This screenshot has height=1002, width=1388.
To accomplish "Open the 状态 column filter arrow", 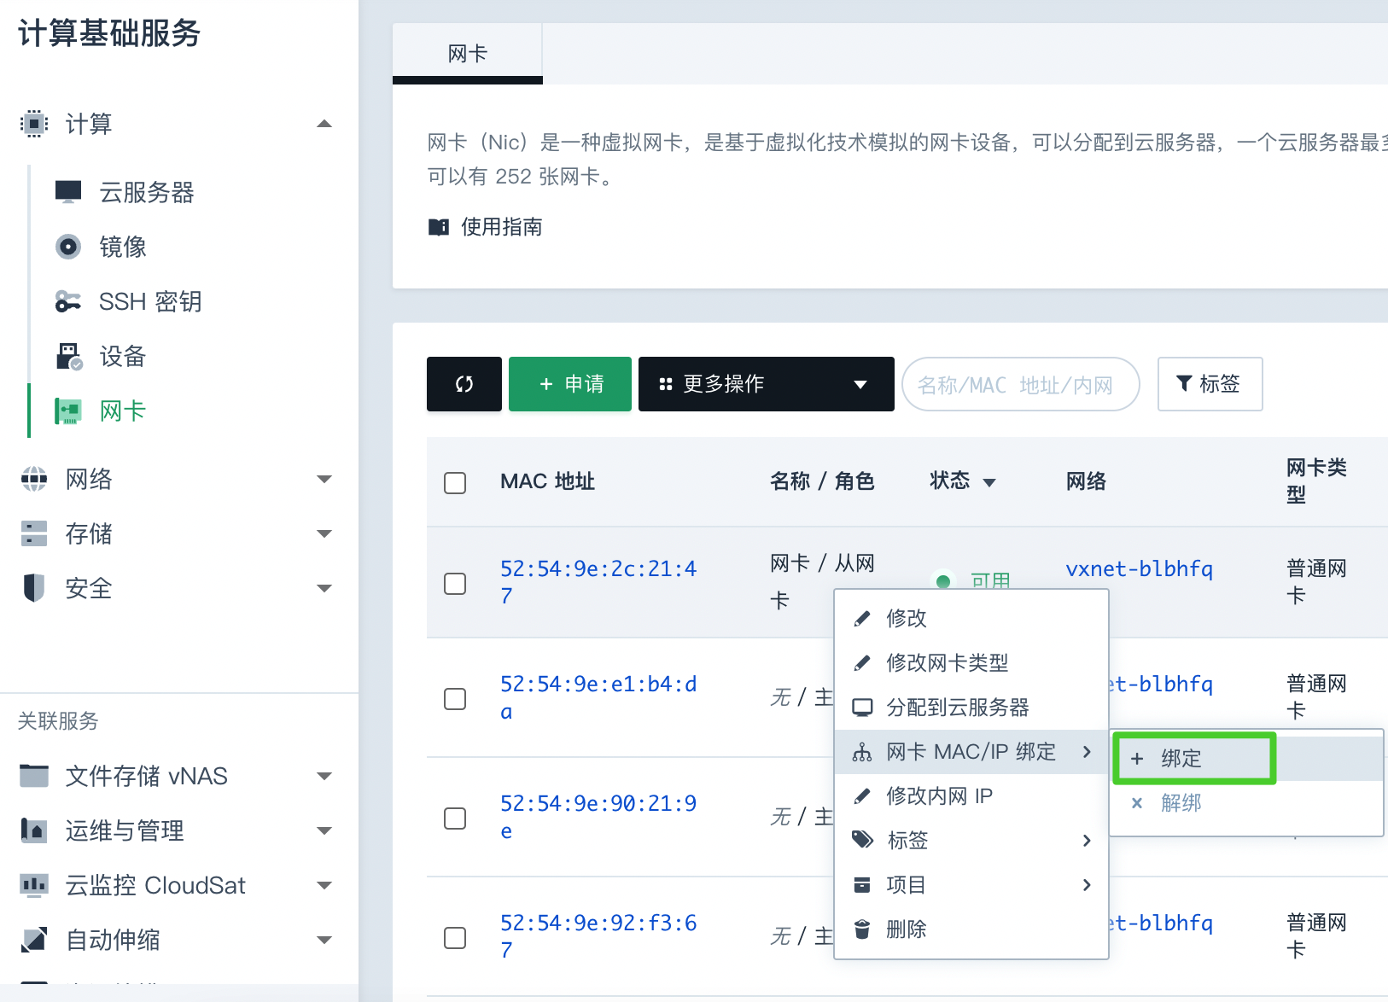I will click(989, 483).
